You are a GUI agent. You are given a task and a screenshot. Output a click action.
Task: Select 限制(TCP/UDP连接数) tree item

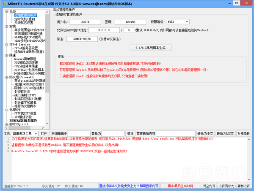click(29, 88)
